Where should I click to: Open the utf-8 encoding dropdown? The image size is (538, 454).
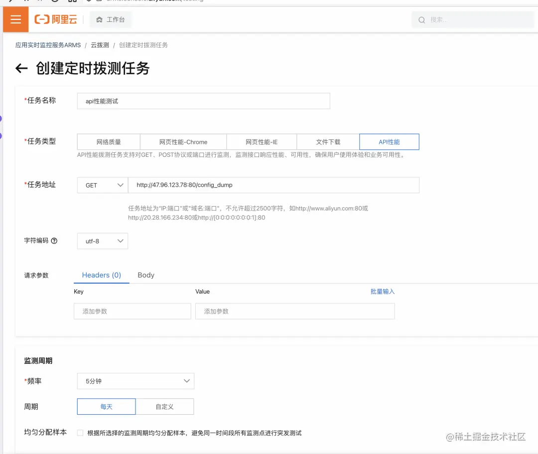(x=103, y=241)
